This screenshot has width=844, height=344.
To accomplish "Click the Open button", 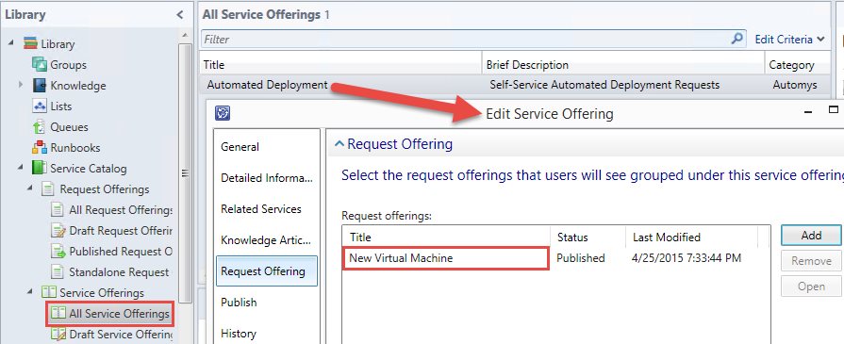I will [x=811, y=287].
